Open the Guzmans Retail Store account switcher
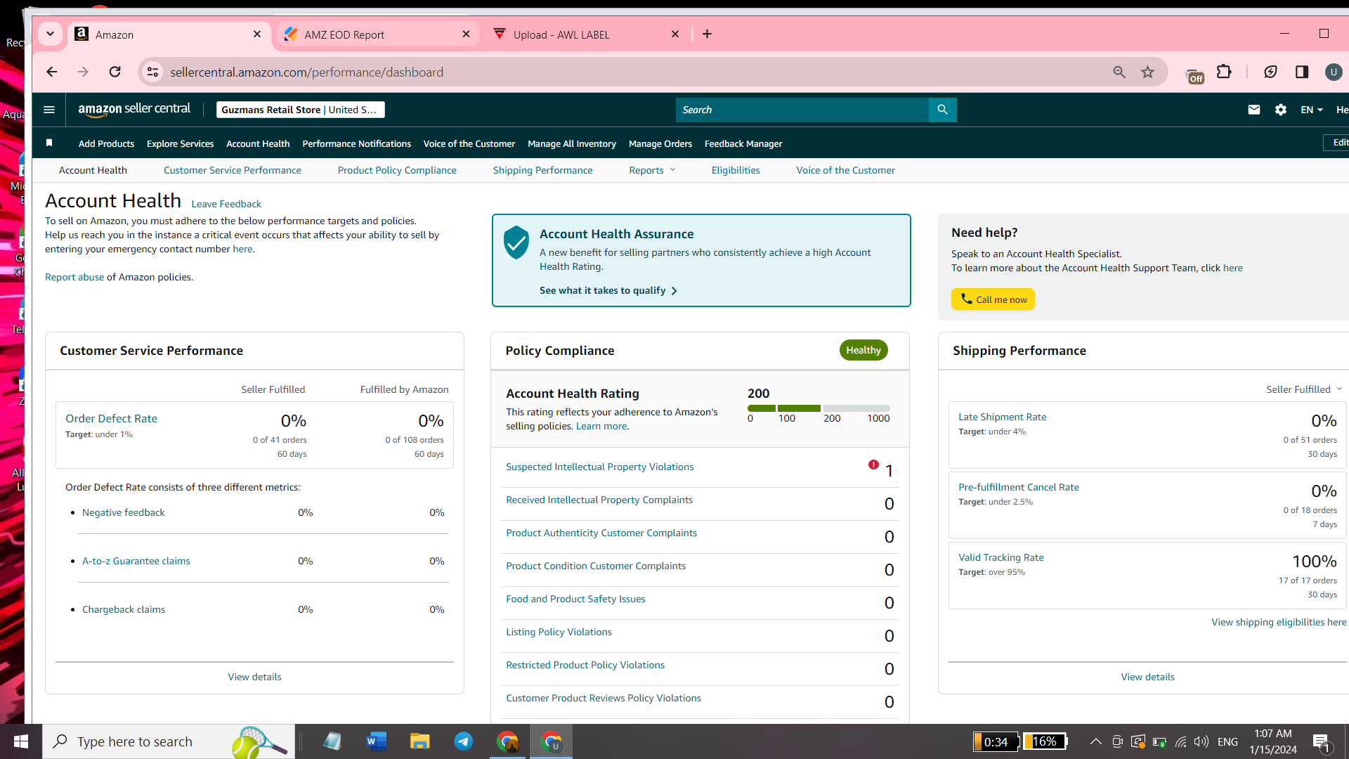Screen dimensions: 1349x759 [x=300, y=110]
